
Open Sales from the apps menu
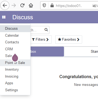point(9,56)
